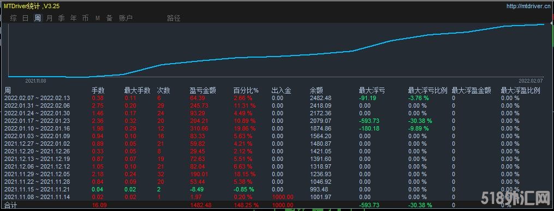Image resolution: width=554 pixels, height=211 pixels.
Task: Open the http://mtdriver.cn link
Action: click(x=528, y=7)
